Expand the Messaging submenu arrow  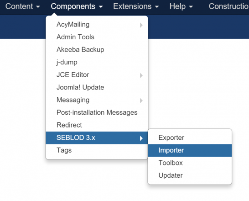pyautogui.click(x=141, y=100)
